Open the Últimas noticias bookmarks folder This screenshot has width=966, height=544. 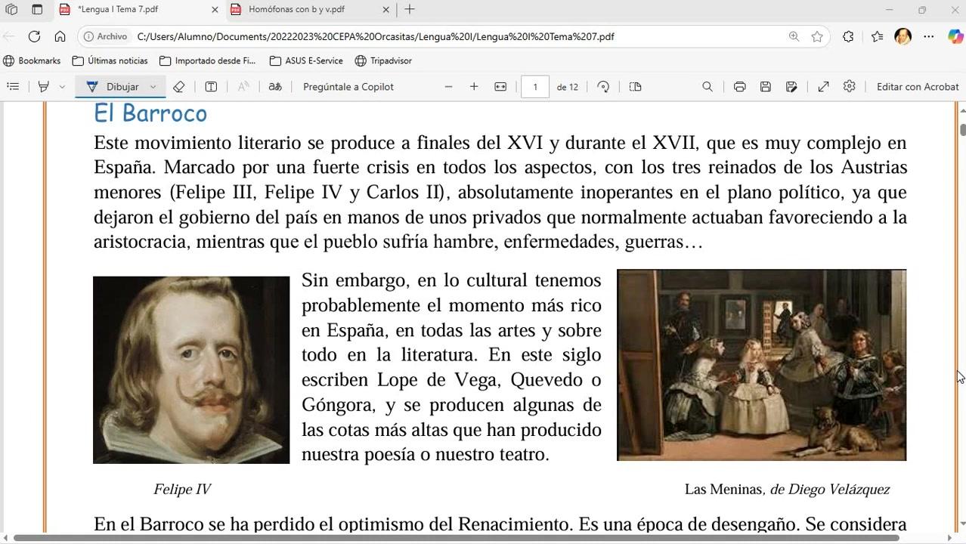click(110, 60)
